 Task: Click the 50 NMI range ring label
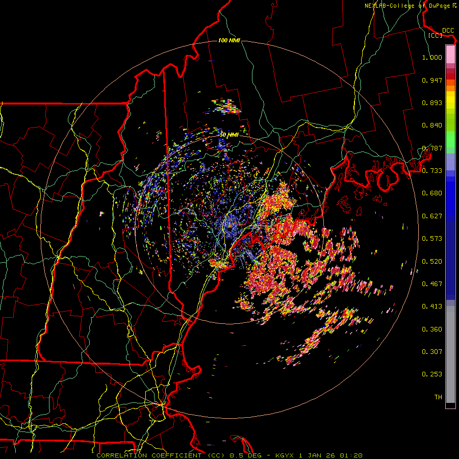pos(229,135)
